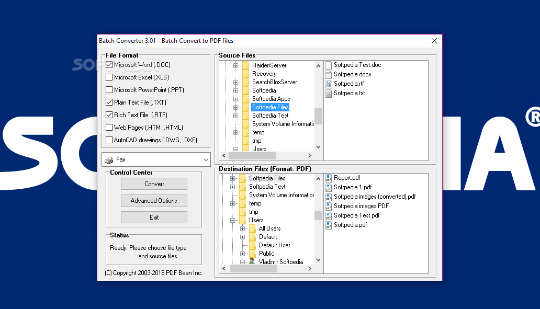540x309 pixels.
Task: Close the Batch Converter window
Action: click(434, 41)
